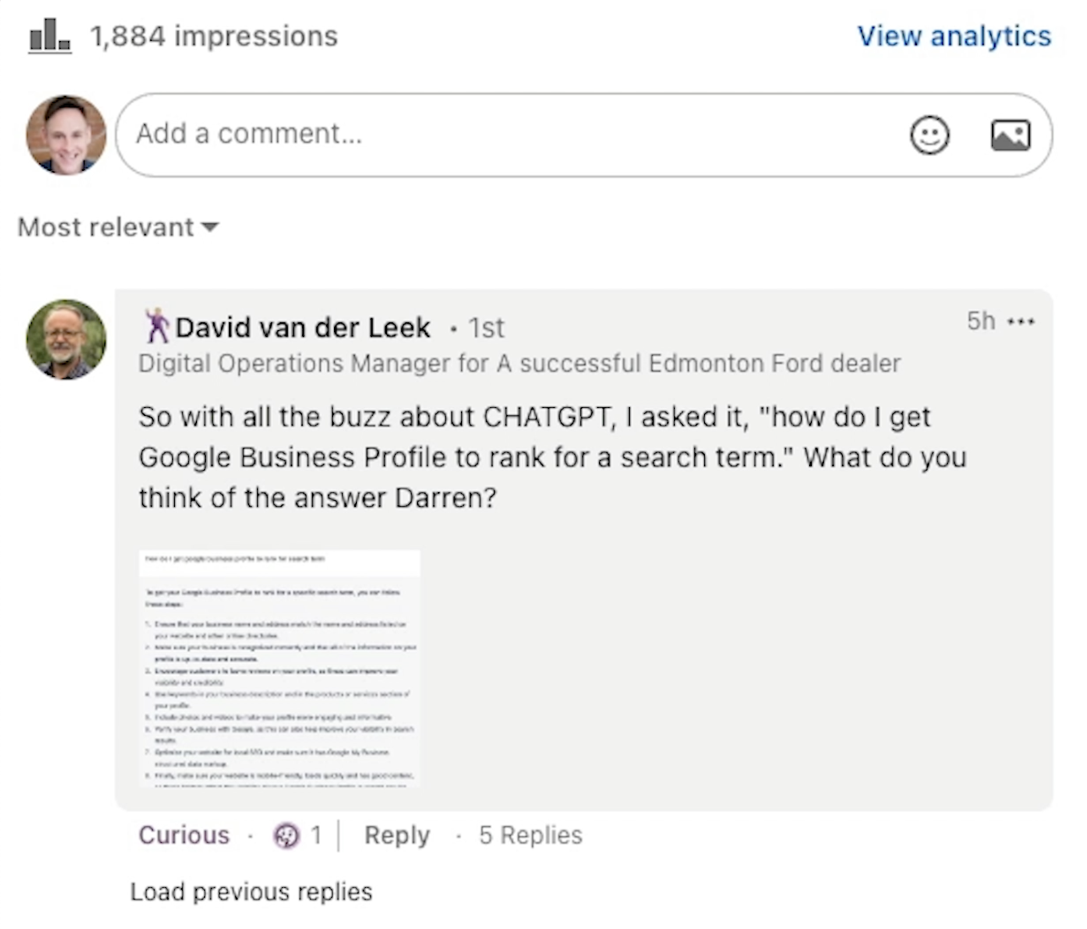The image size is (1087, 929).
Task: Open the attached ChatGPT screenshot thumbnail
Action: (x=279, y=668)
